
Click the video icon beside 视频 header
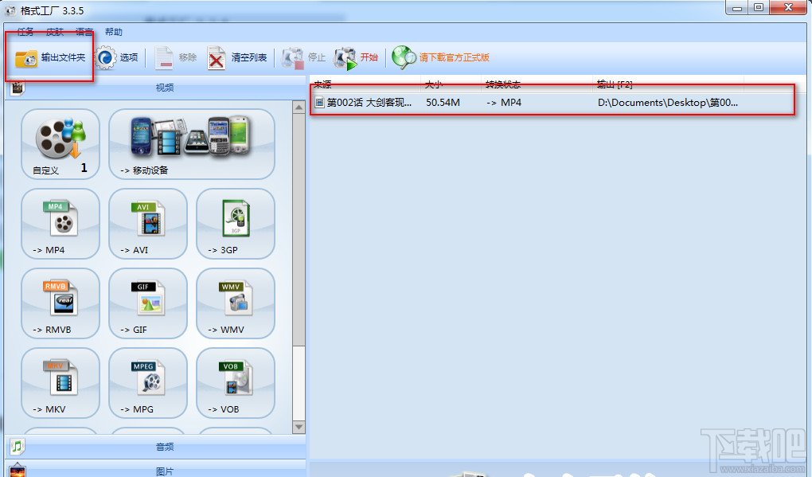coord(18,88)
